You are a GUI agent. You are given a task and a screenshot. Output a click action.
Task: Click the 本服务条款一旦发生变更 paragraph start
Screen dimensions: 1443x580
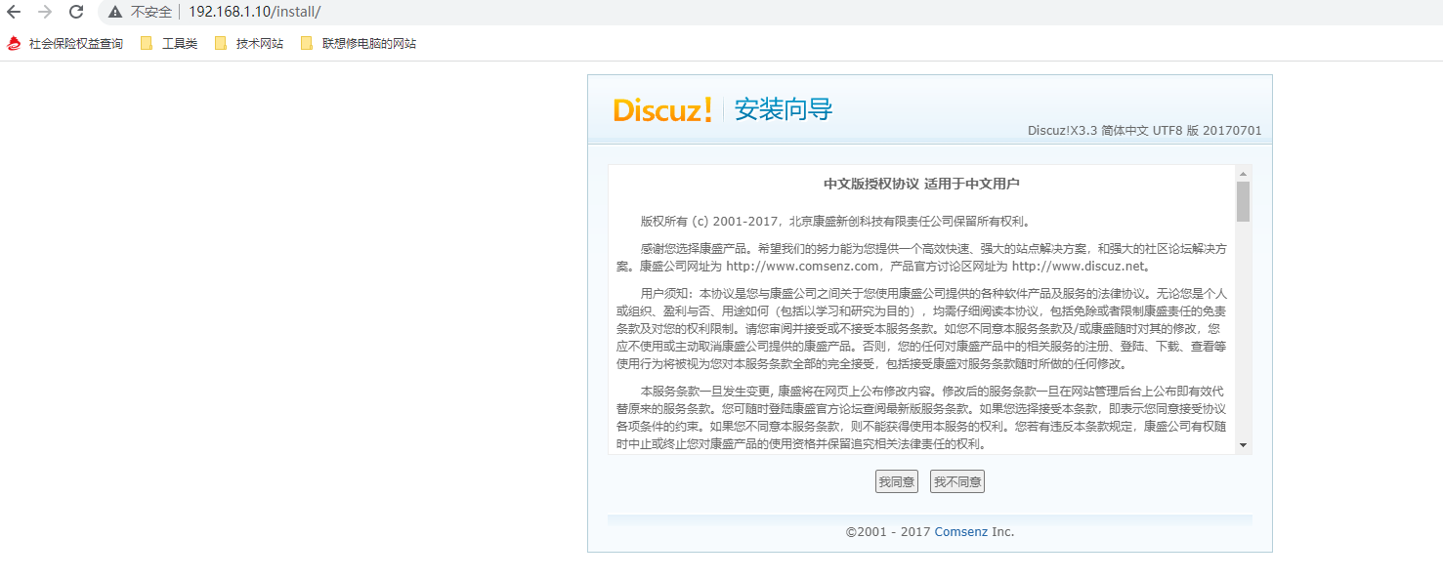click(x=707, y=391)
